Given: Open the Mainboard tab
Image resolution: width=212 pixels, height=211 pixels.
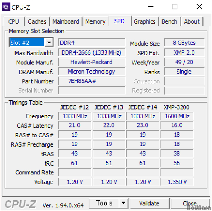Looking at the screenshot, I should (x=66, y=21).
